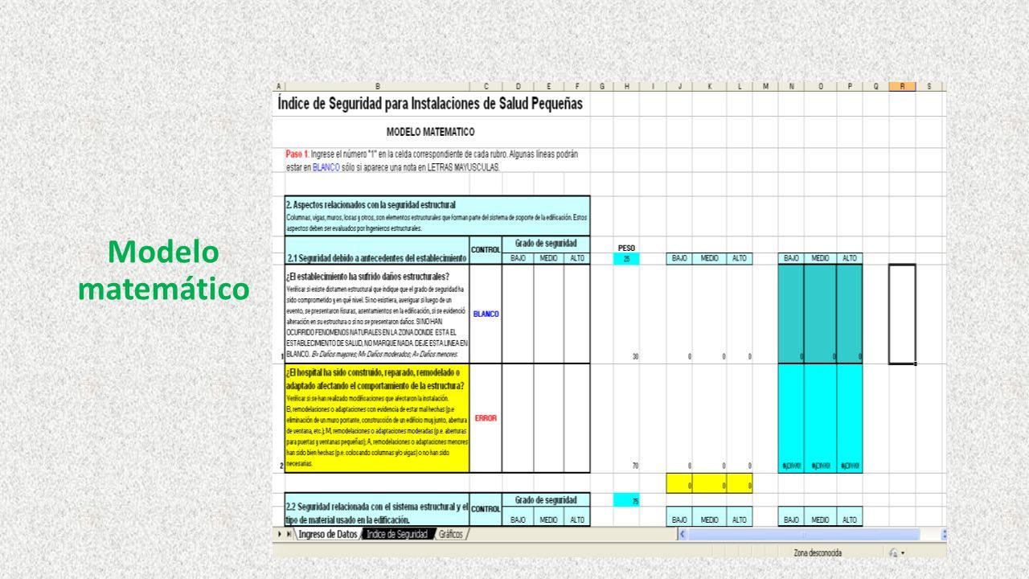Switch to the Ingreso de Datos sheet tab
Image resolution: width=1029 pixels, height=579 pixels.
click(x=327, y=534)
